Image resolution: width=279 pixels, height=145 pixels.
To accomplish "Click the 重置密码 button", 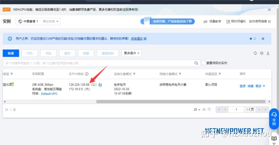I will [108, 53].
